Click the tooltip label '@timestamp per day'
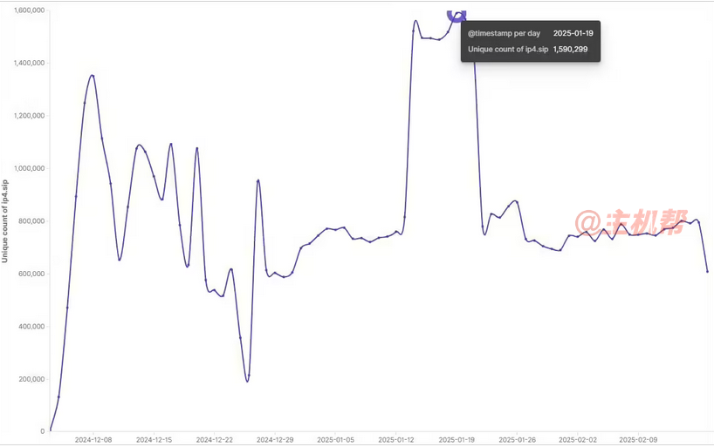Viewport: 714px width, 447px height. click(505, 33)
